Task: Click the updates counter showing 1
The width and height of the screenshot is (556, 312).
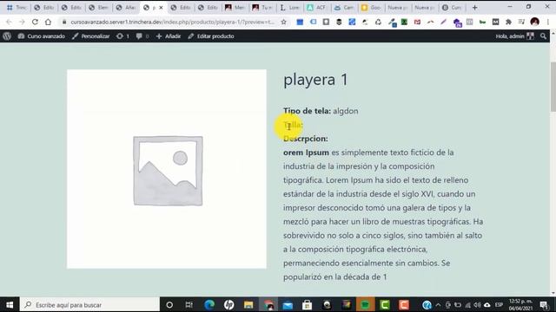Action: pyautogui.click(x=122, y=36)
